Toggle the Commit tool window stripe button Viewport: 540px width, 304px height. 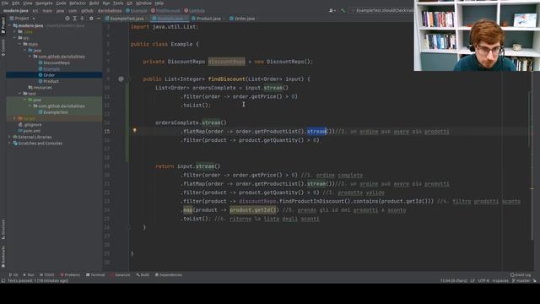3,47
